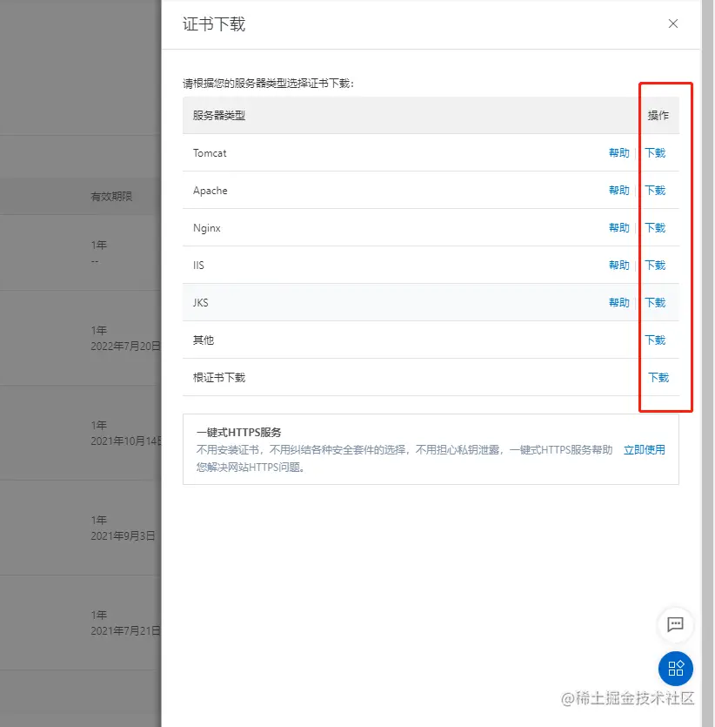715x727 pixels.
Task: Click 2022年7月20日 date in background list
Action: tap(125, 347)
